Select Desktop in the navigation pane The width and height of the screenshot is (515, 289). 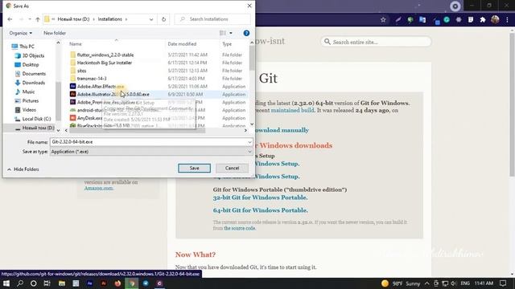[31, 65]
